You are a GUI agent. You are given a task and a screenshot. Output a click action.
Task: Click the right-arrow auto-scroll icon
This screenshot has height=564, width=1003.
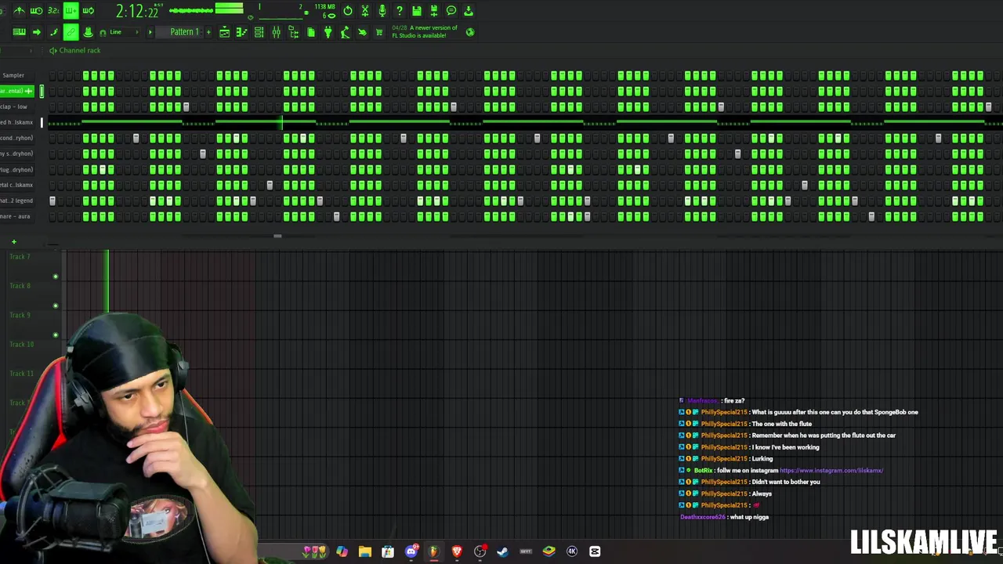(x=36, y=32)
